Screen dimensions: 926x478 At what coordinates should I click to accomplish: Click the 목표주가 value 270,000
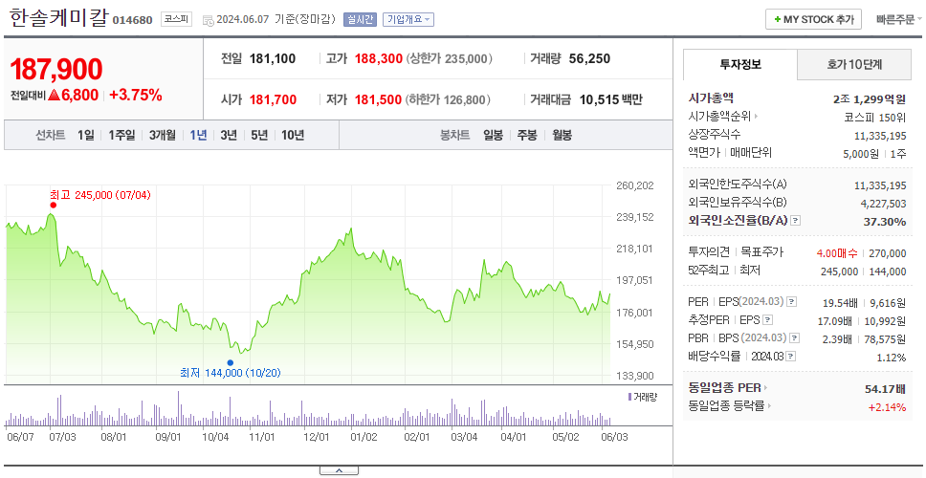(x=887, y=253)
